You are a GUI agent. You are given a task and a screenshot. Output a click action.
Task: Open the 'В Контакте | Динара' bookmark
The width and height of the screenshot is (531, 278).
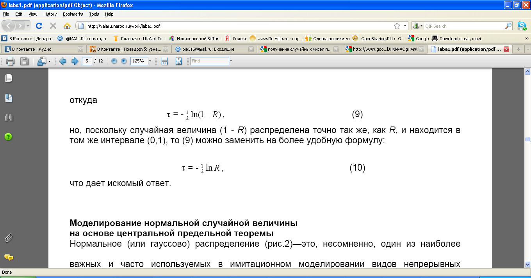(x=29, y=39)
